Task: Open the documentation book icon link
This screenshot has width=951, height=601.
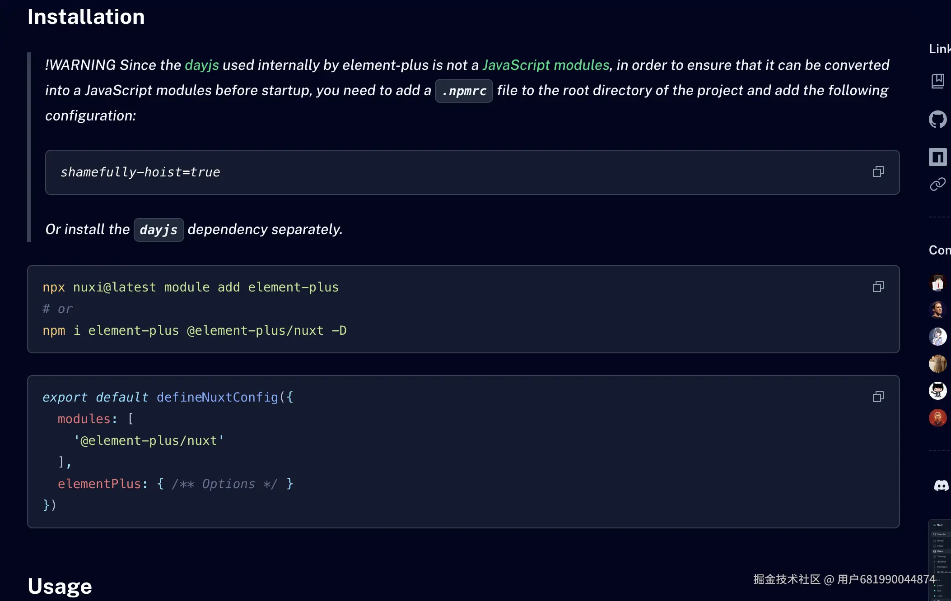Action: click(937, 81)
